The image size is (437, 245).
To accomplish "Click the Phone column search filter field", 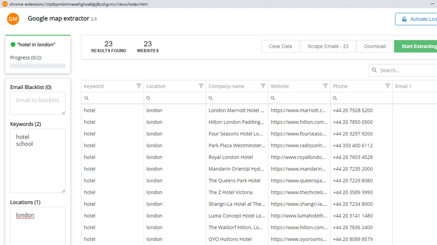I will (361, 98).
